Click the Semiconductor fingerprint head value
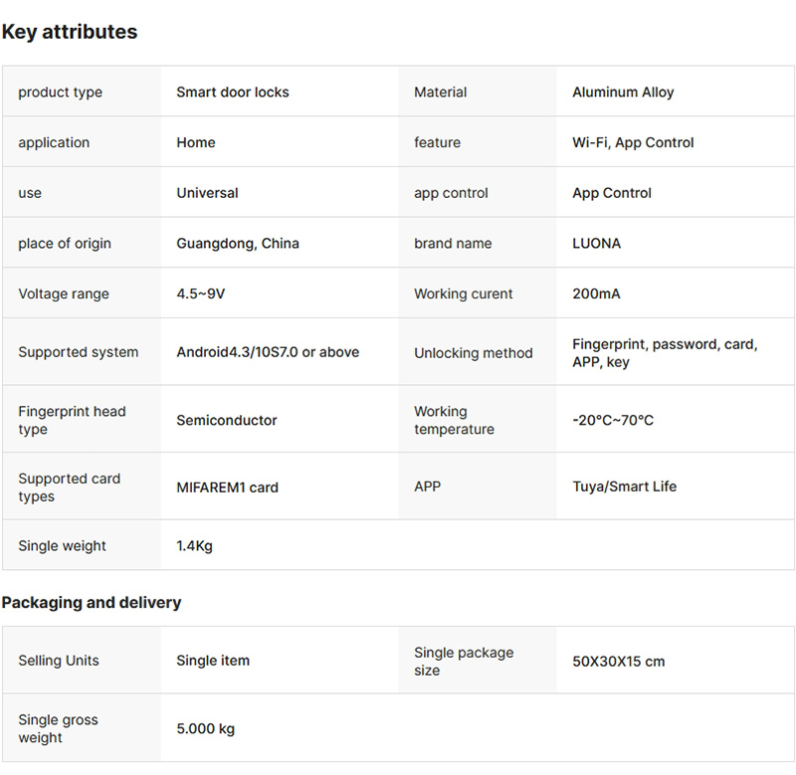Image resolution: width=796 pixels, height=775 pixels. click(x=227, y=421)
